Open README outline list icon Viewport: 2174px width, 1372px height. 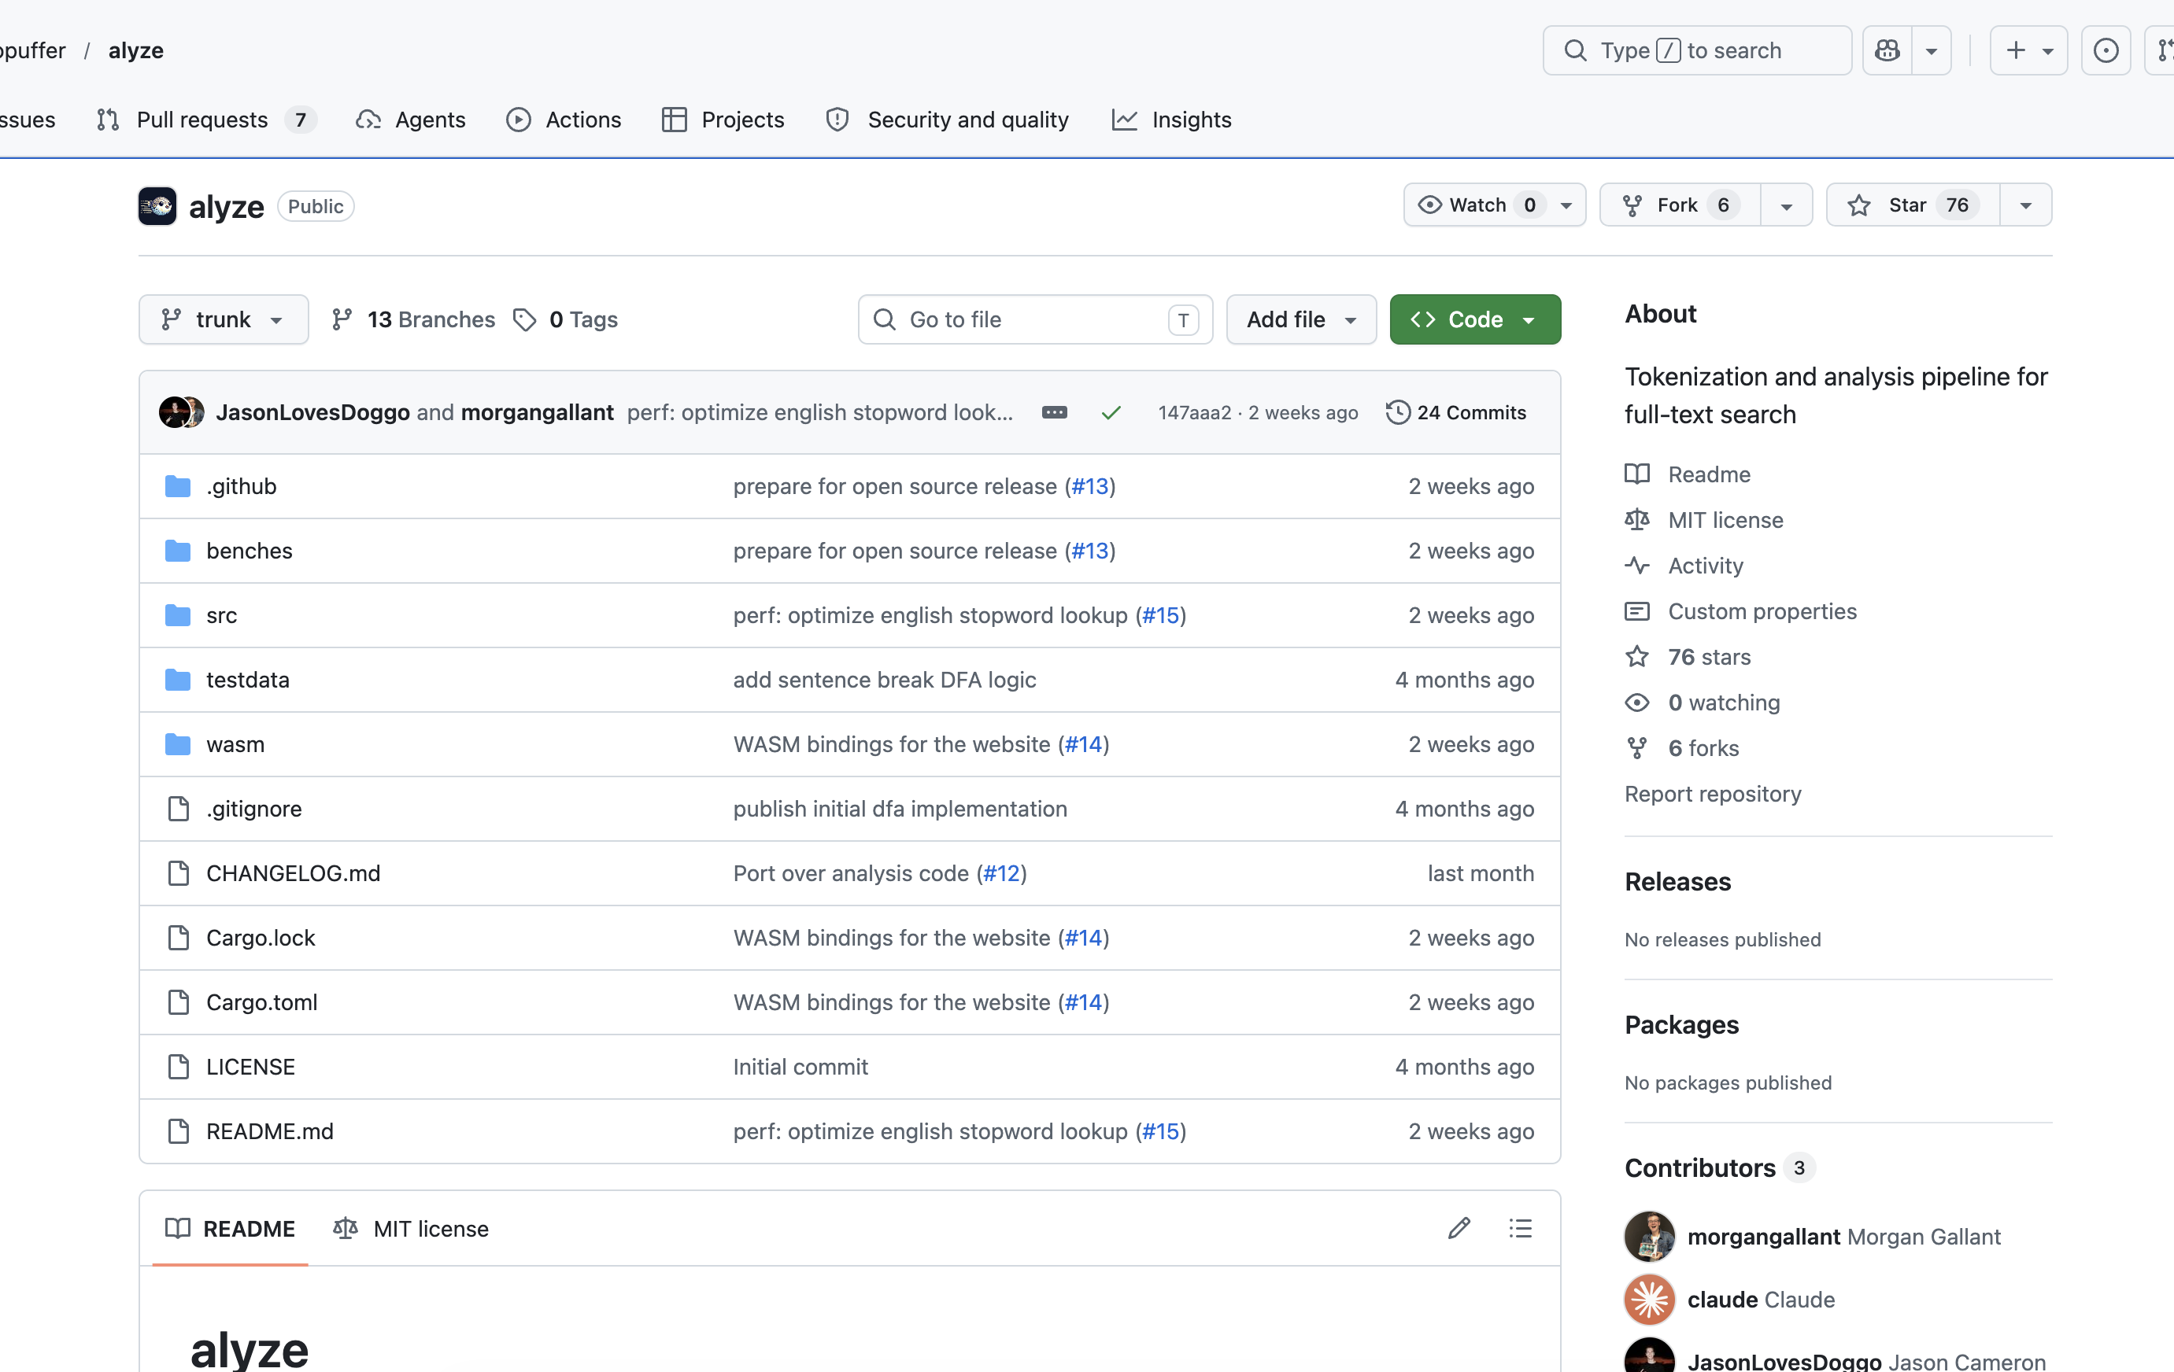click(1521, 1227)
